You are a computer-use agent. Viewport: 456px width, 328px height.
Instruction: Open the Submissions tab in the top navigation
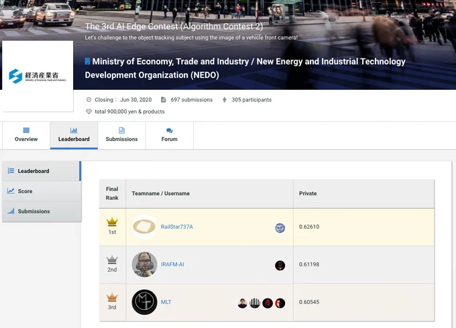coord(121,135)
